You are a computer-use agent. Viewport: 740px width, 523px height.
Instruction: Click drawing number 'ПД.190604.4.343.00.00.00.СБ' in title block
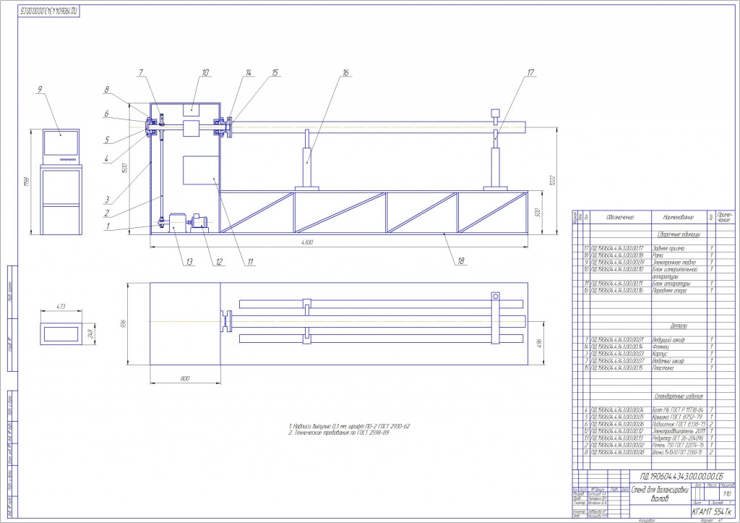coord(681,477)
